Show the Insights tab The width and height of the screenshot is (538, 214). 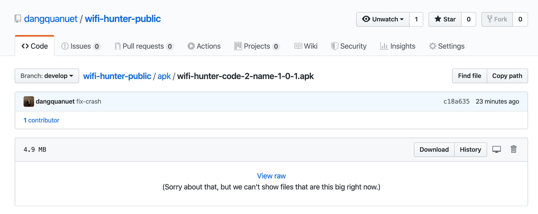398,46
